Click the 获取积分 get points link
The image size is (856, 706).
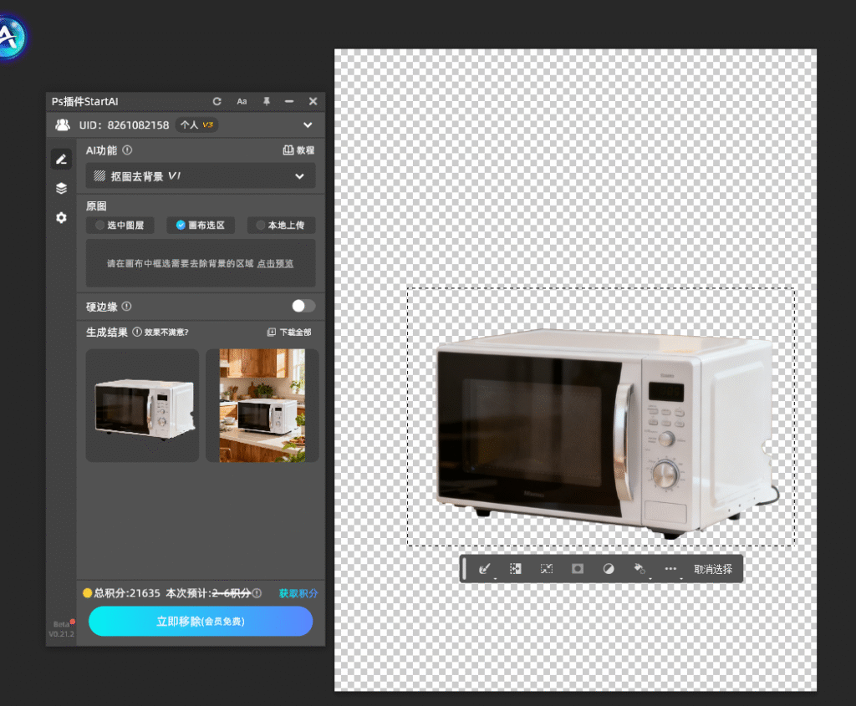pyautogui.click(x=298, y=593)
